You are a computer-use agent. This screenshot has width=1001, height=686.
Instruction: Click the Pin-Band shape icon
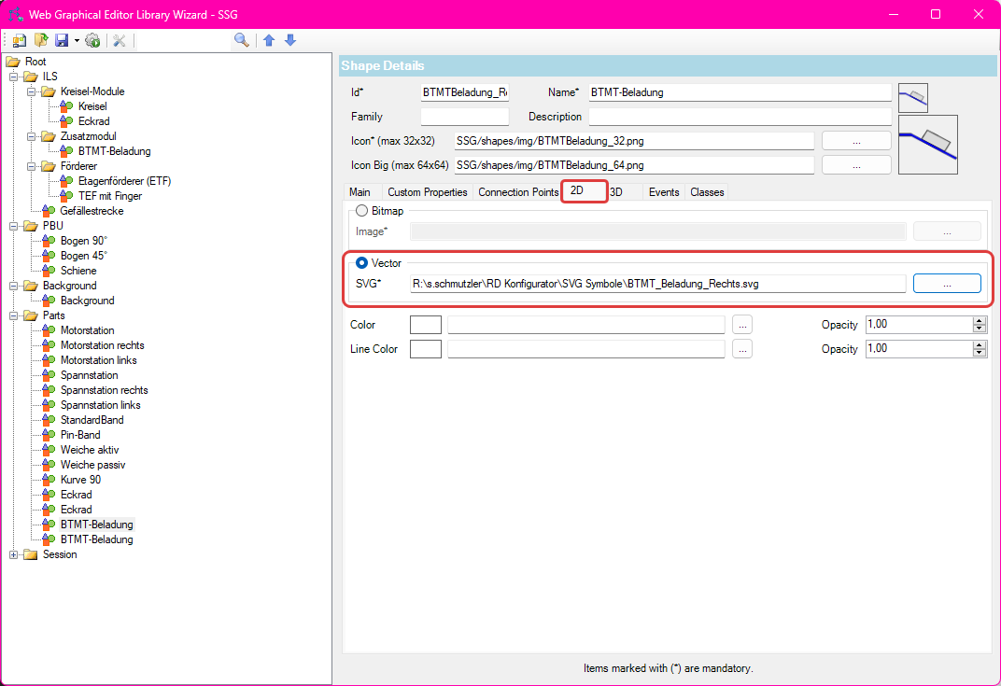pyautogui.click(x=49, y=435)
